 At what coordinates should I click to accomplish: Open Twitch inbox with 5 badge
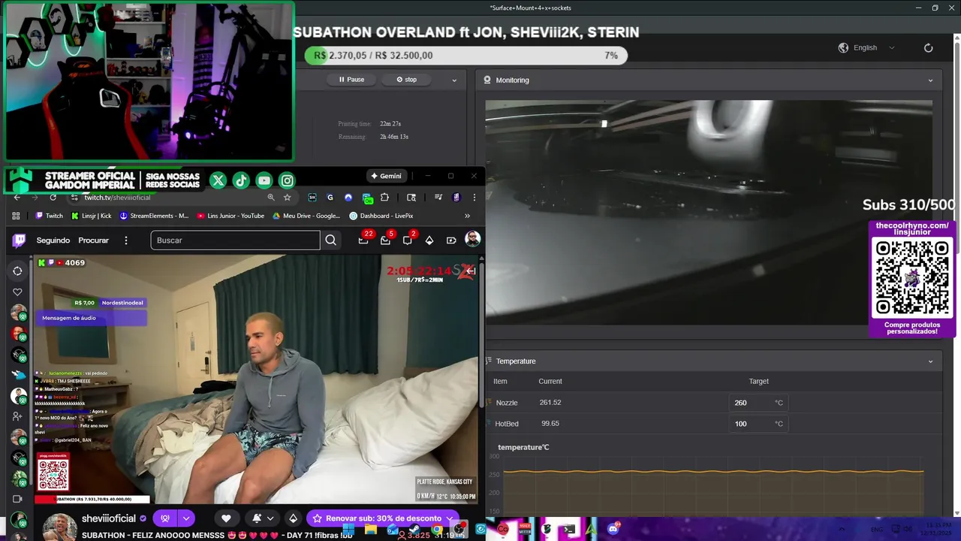coord(385,240)
